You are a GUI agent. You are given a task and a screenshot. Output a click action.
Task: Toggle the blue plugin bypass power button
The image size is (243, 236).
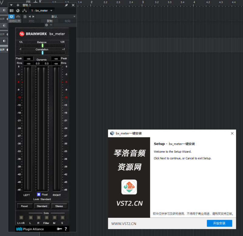(x=12, y=17)
